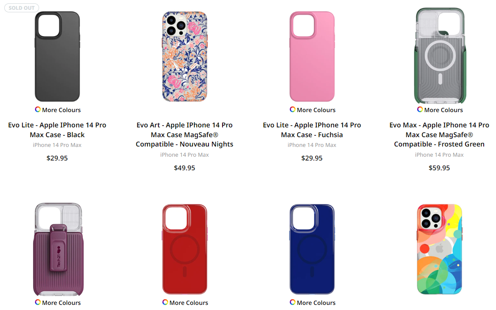Open the blue MagSafe case image

312,249
